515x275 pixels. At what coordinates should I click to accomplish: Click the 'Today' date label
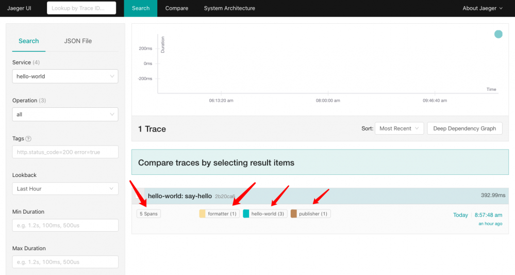point(460,215)
